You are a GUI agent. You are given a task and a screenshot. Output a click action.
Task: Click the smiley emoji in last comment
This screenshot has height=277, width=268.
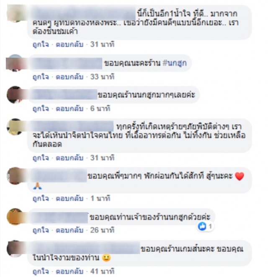(x=106, y=258)
